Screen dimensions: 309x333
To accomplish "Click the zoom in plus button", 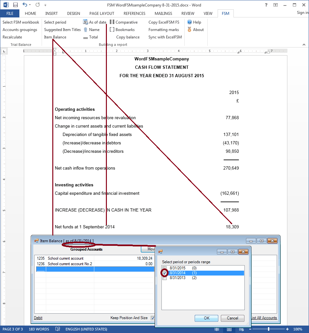I will [287, 329].
